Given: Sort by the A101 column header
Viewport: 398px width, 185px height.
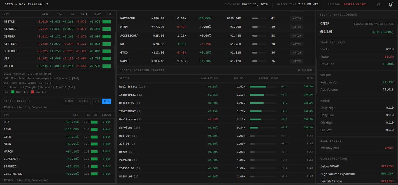Looking at the screenshot, I should 46,14.
